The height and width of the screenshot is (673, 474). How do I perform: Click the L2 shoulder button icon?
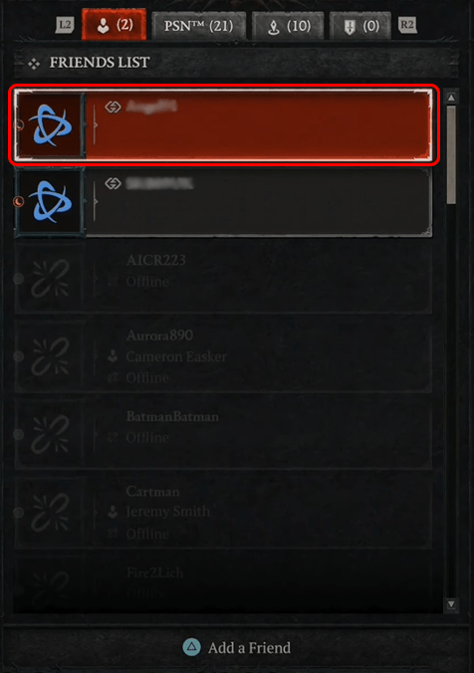pyautogui.click(x=65, y=25)
